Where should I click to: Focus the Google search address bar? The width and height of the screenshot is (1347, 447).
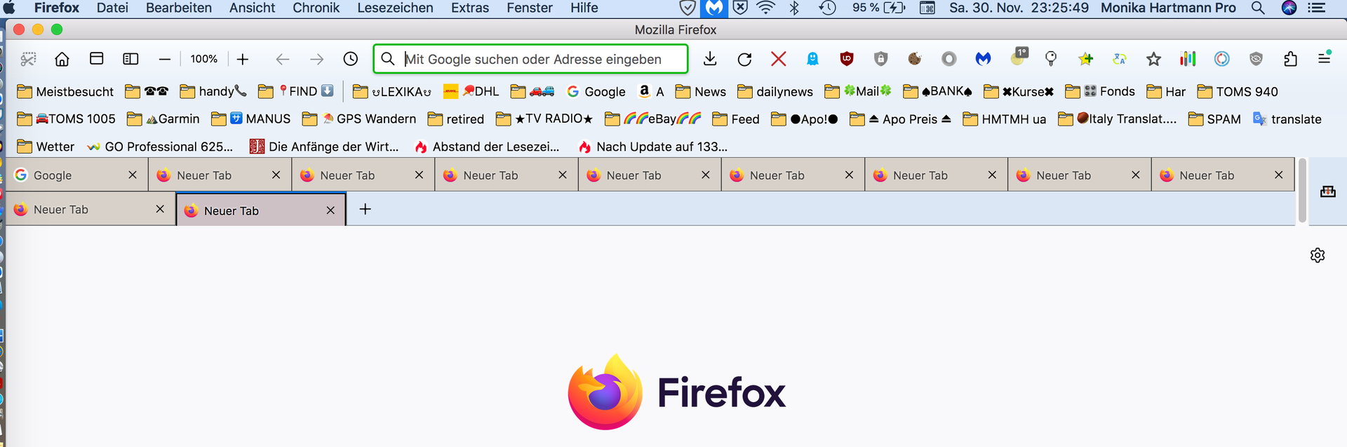(x=530, y=59)
